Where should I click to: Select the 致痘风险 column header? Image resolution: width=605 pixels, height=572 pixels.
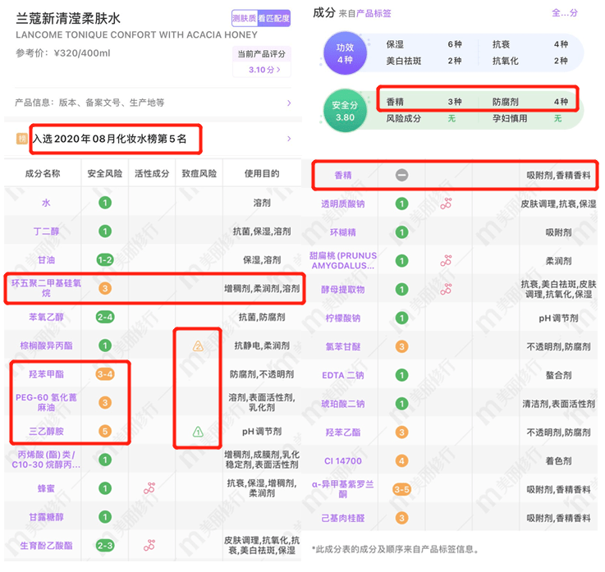point(199,173)
